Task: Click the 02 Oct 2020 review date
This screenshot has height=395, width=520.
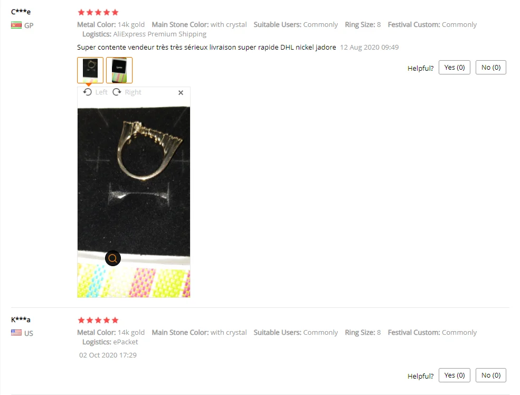Action: coord(108,355)
